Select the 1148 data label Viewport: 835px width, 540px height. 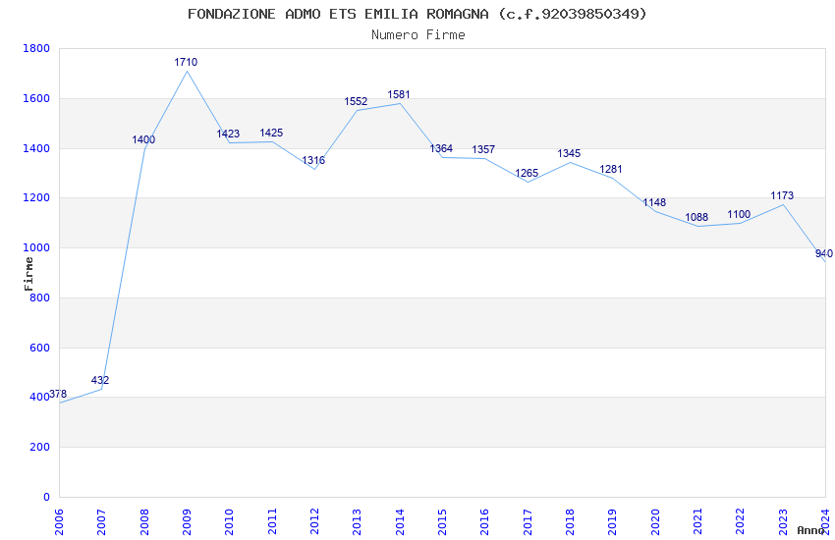point(654,202)
